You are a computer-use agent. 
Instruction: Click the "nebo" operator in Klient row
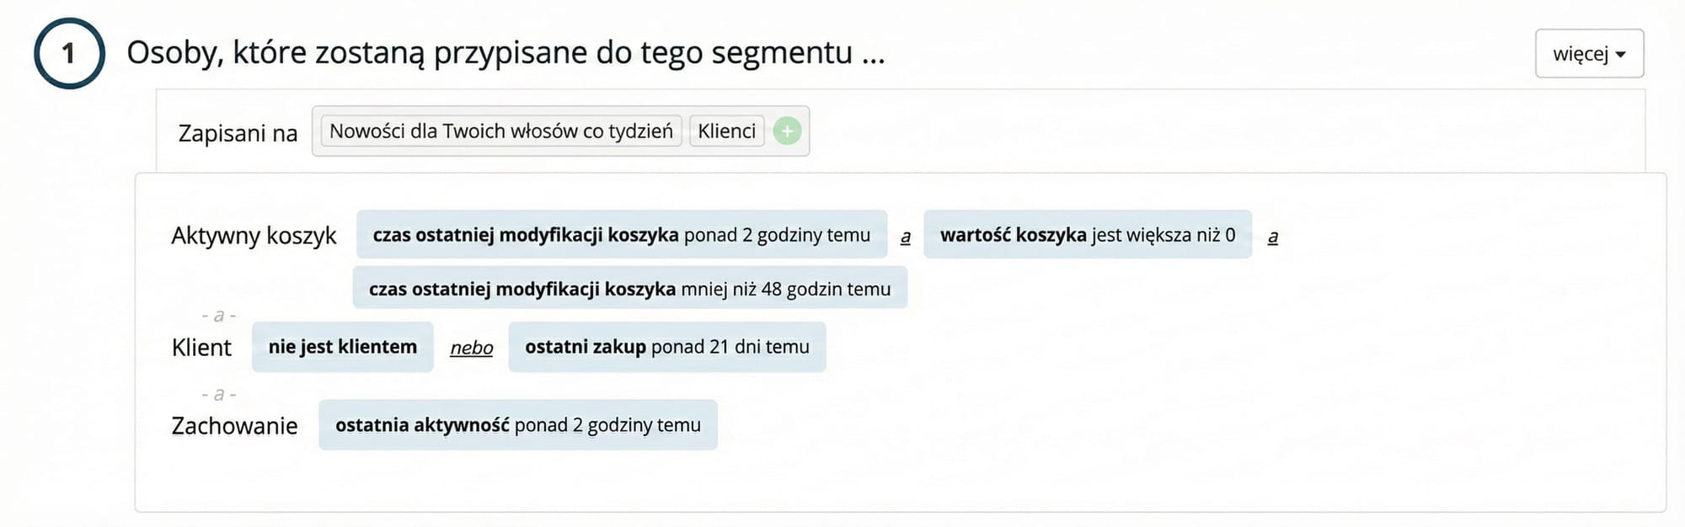click(x=470, y=347)
